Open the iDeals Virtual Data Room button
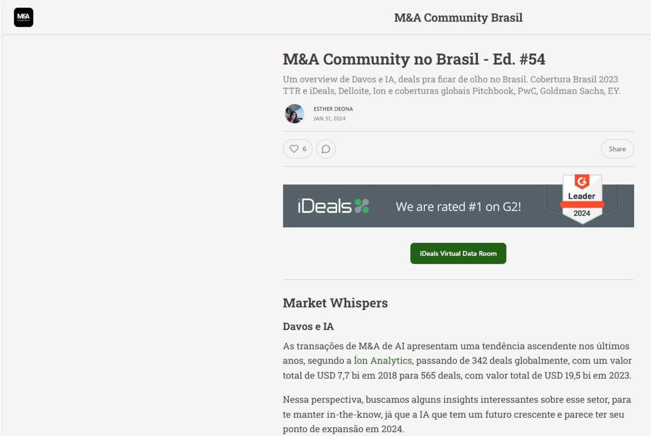 (458, 254)
